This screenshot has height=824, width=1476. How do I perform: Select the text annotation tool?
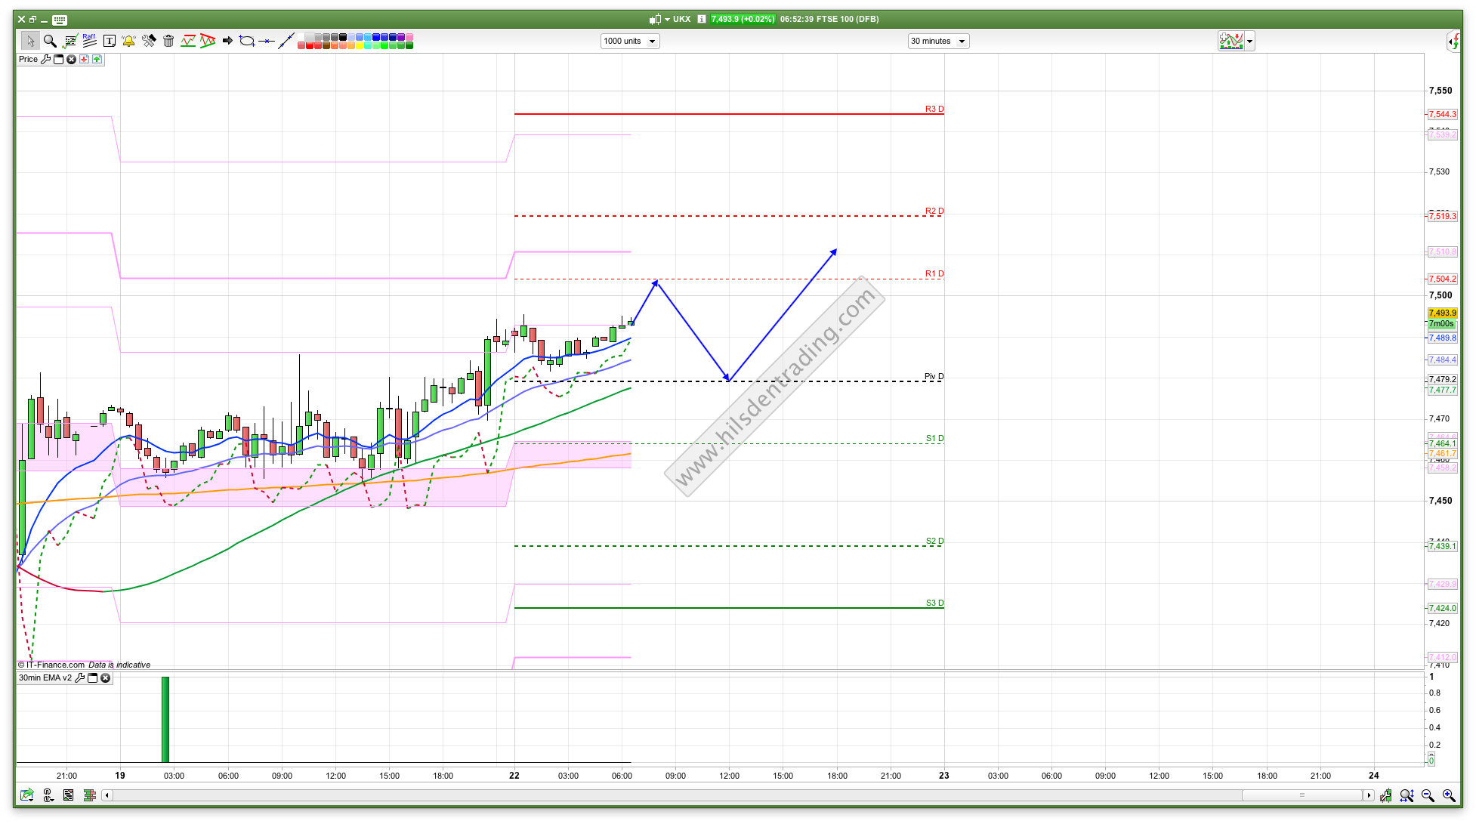[x=109, y=41]
